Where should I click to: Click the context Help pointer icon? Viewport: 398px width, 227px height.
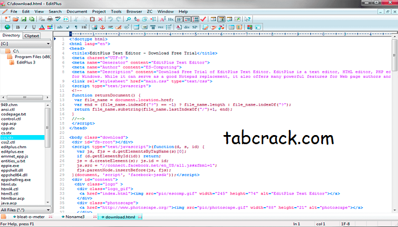247,19
